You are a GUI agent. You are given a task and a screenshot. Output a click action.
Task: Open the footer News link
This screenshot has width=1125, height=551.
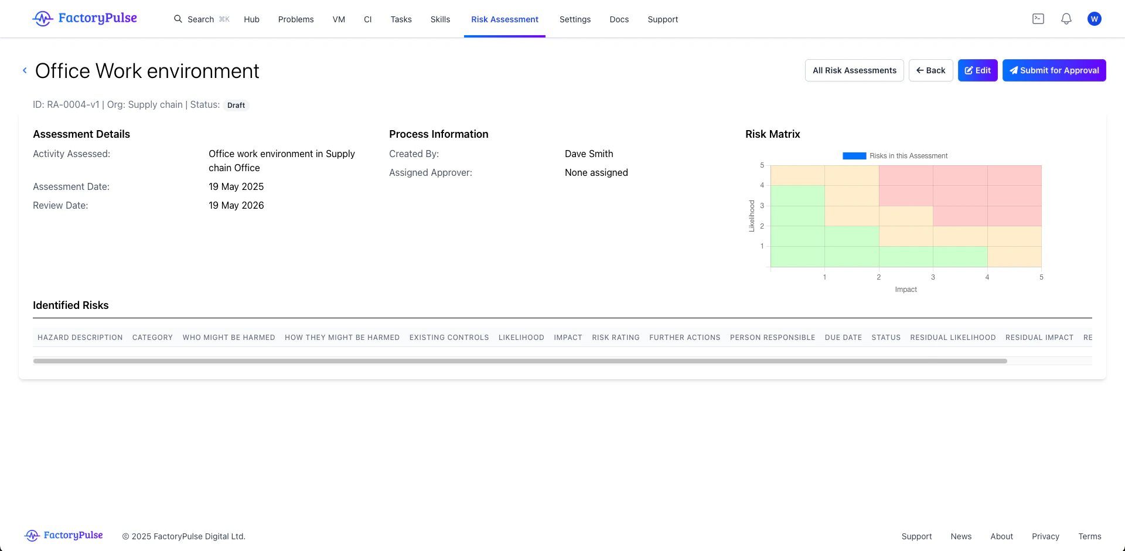[x=961, y=536]
